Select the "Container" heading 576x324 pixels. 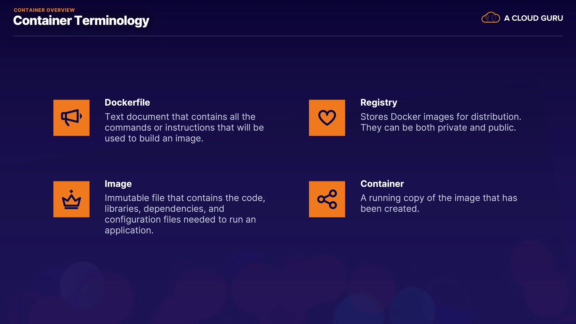382,184
